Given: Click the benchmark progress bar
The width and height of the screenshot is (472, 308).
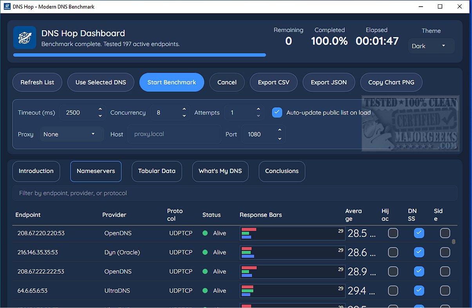Looking at the screenshot, I should pyautogui.click(x=139, y=55).
